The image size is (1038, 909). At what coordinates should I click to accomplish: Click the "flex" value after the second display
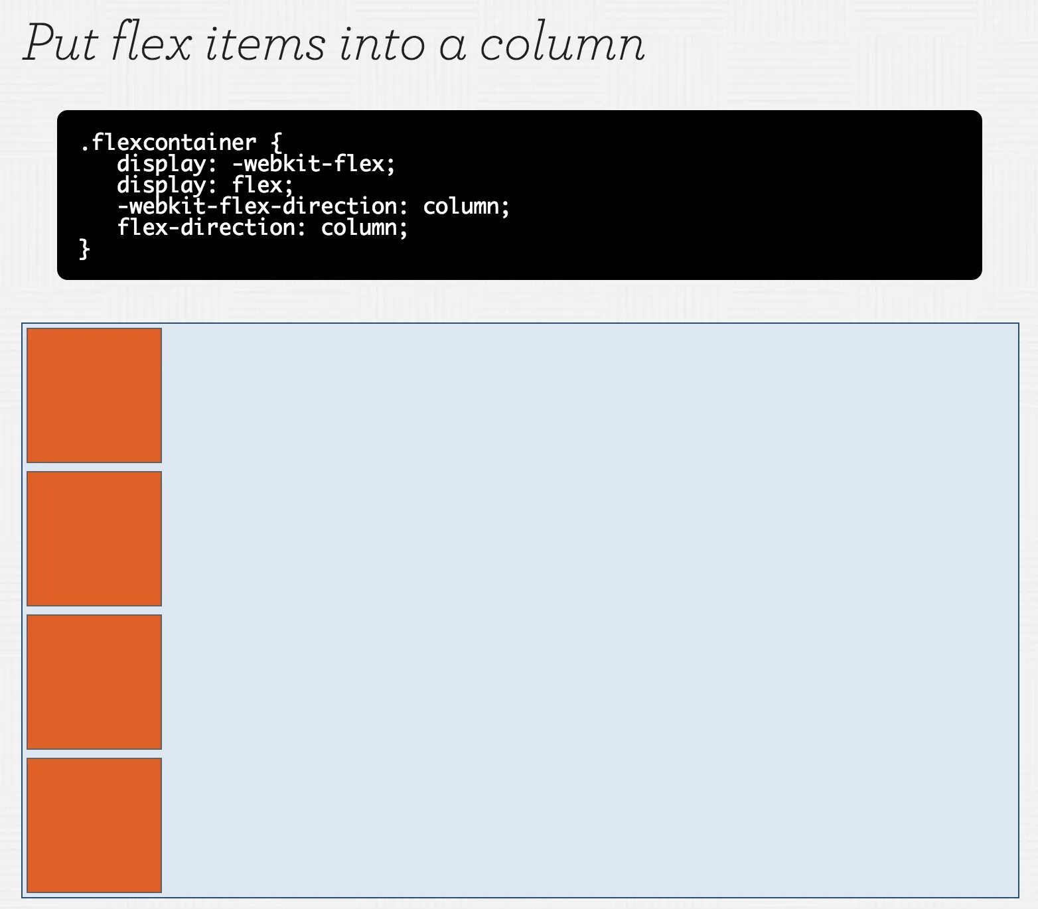(259, 185)
